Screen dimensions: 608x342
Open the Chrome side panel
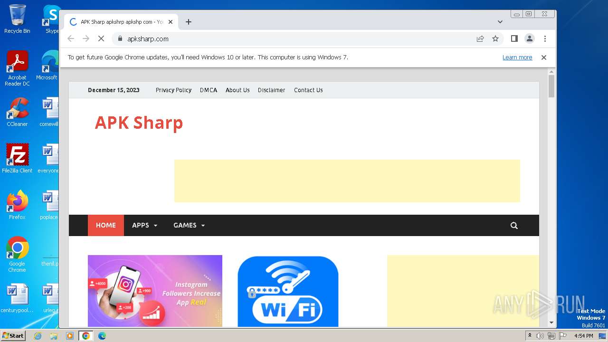(x=514, y=38)
